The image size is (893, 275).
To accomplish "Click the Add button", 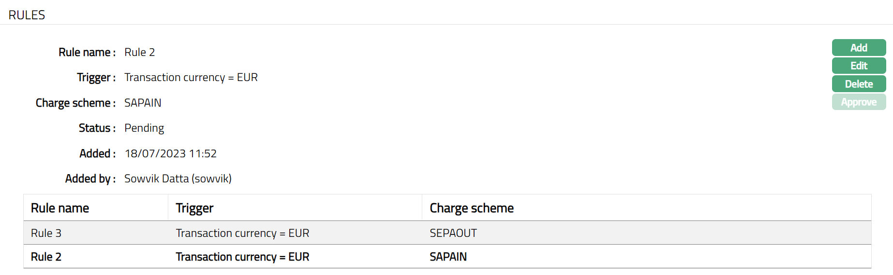I will (859, 48).
